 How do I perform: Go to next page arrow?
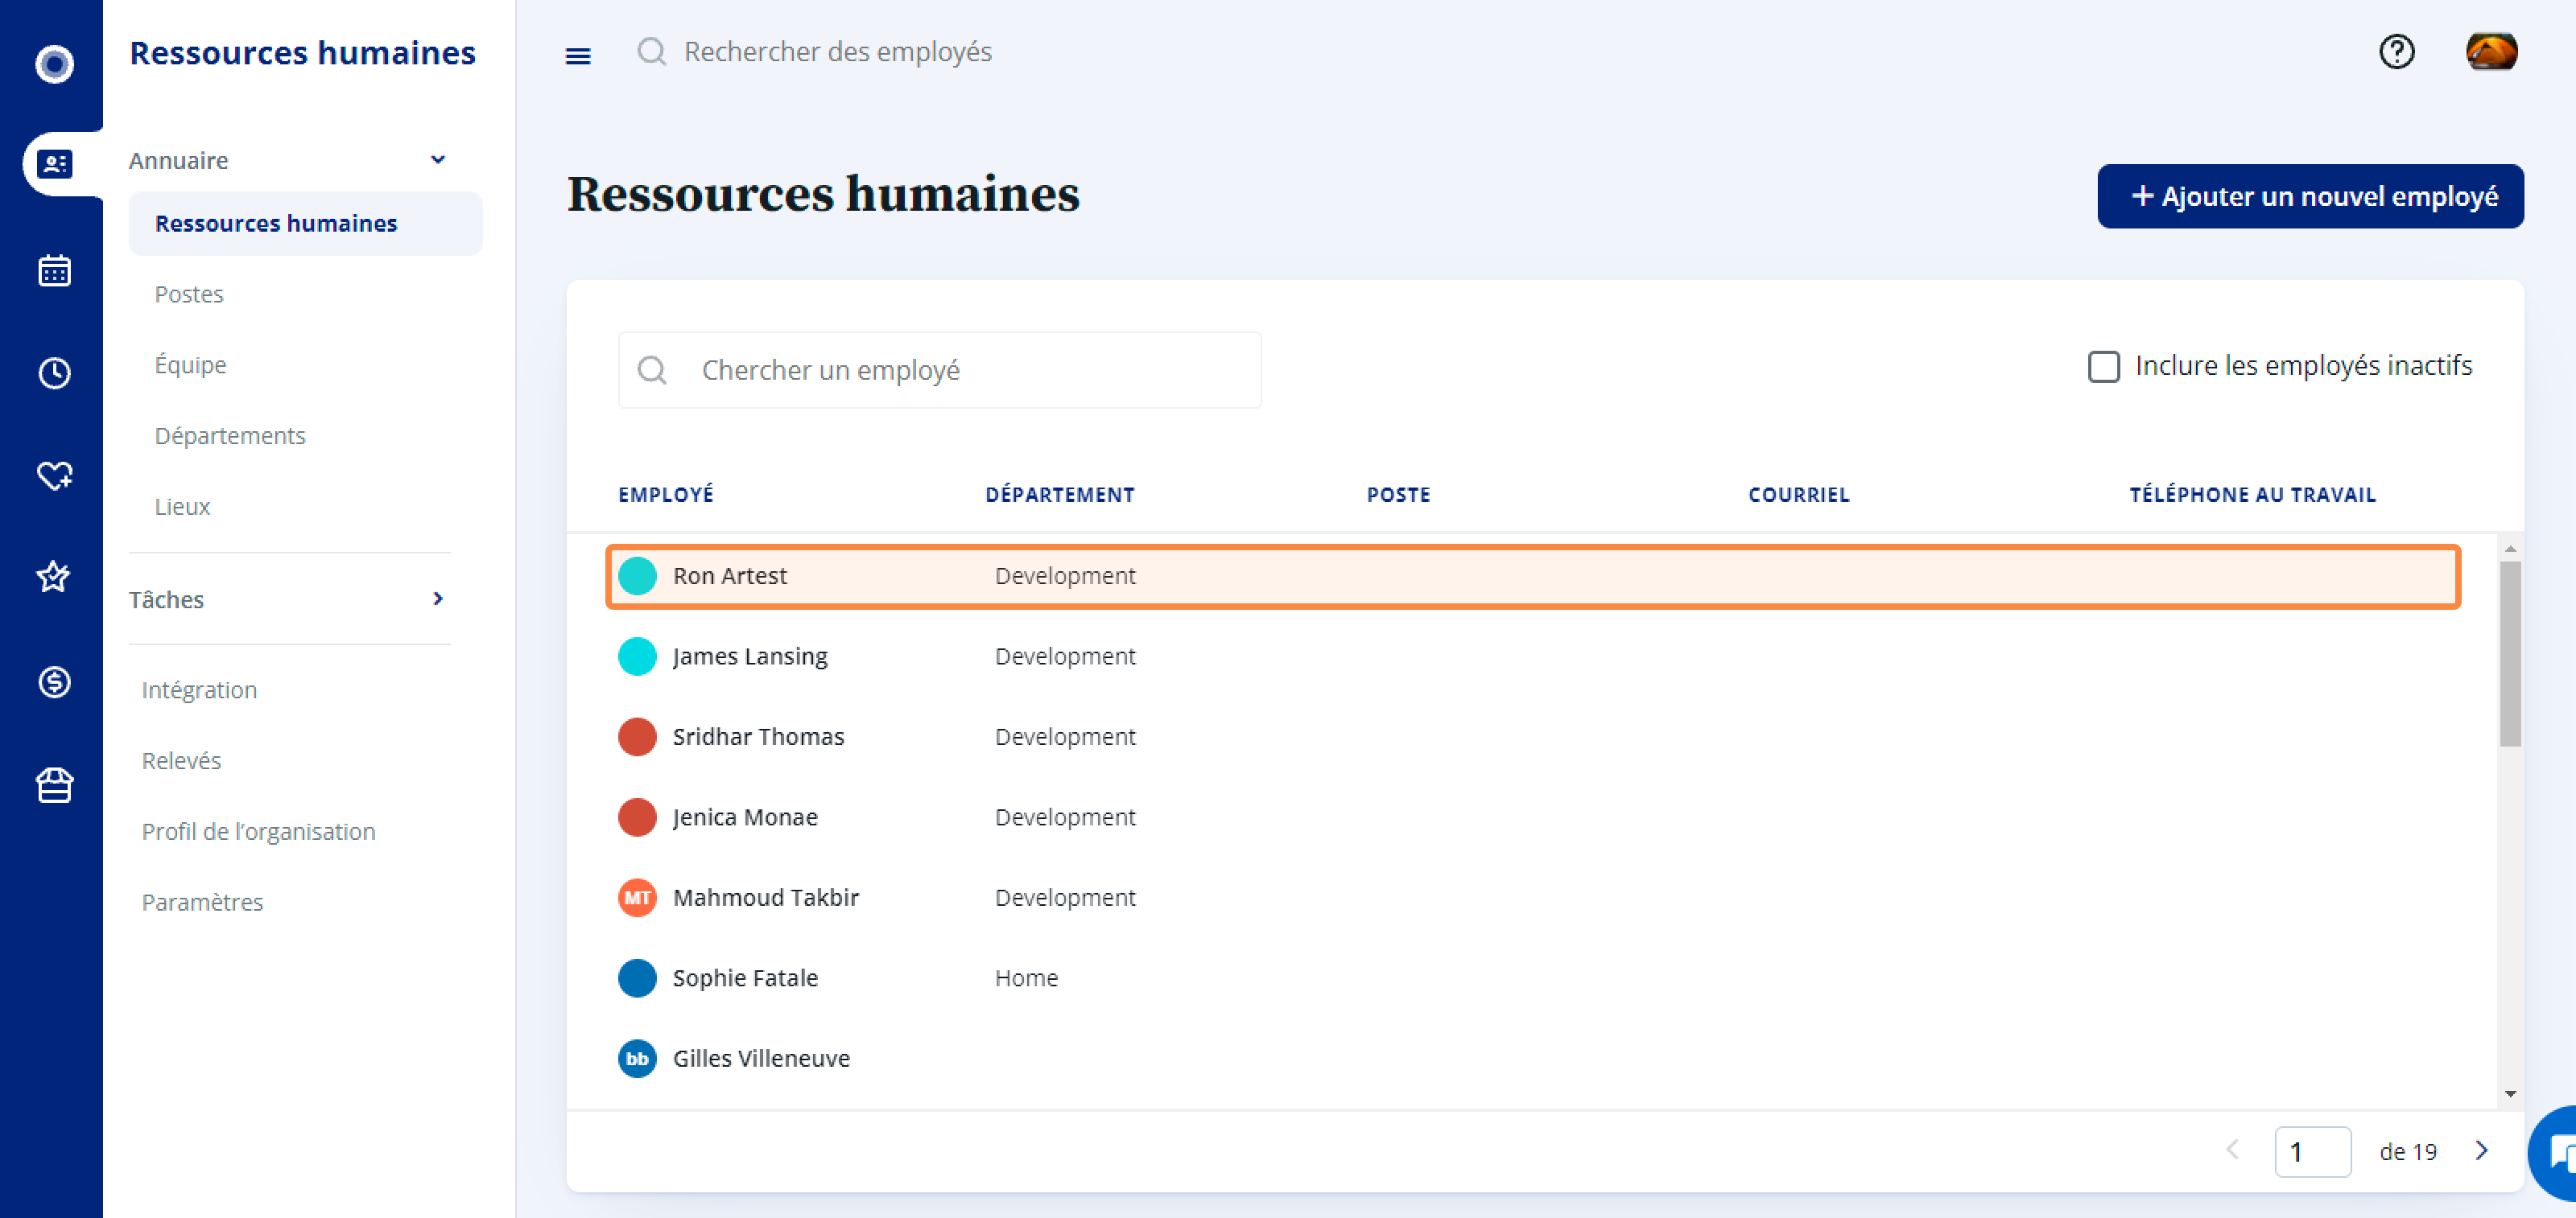pyautogui.click(x=2481, y=1151)
